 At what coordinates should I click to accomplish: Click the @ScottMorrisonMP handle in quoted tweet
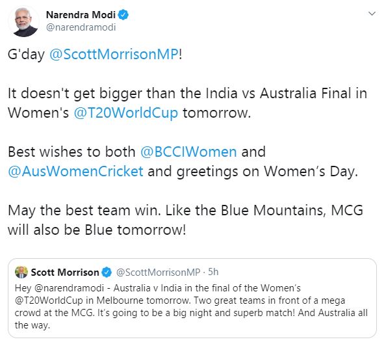tap(158, 273)
